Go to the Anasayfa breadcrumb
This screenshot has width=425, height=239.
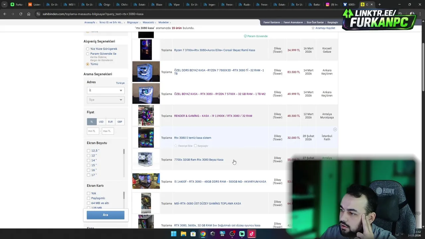click(90, 23)
